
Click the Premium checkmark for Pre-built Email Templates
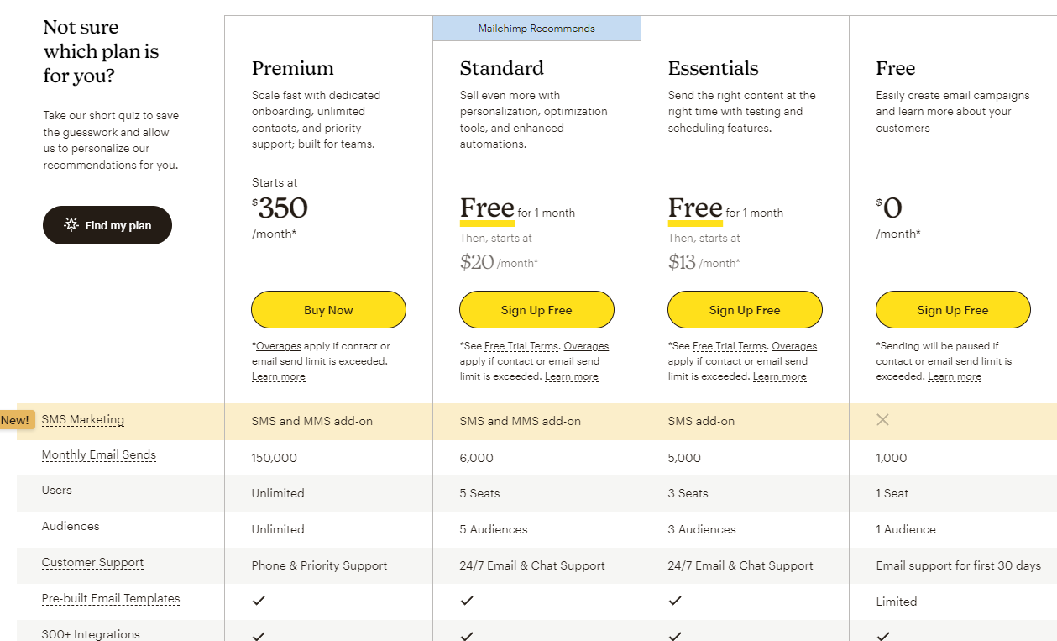click(x=259, y=601)
